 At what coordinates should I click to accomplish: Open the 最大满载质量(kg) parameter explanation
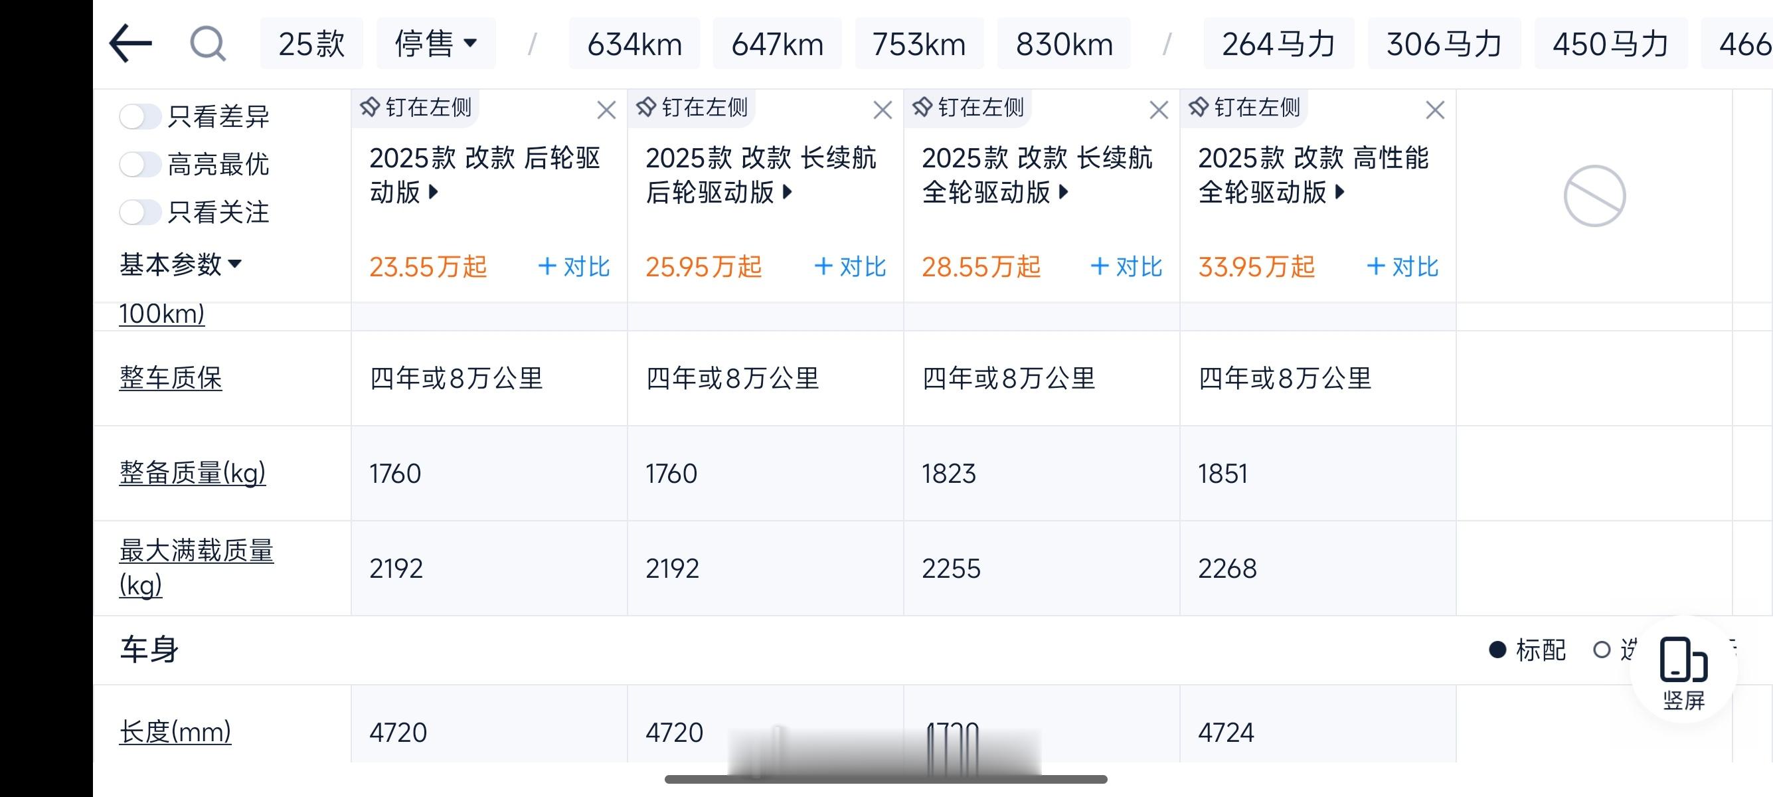196,568
